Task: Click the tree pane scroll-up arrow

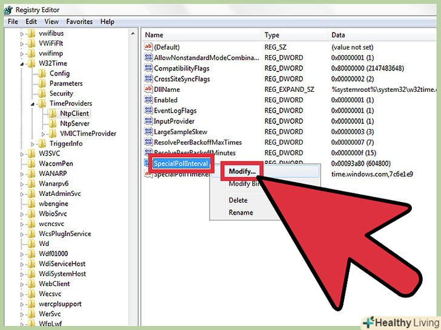Action: click(133, 34)
